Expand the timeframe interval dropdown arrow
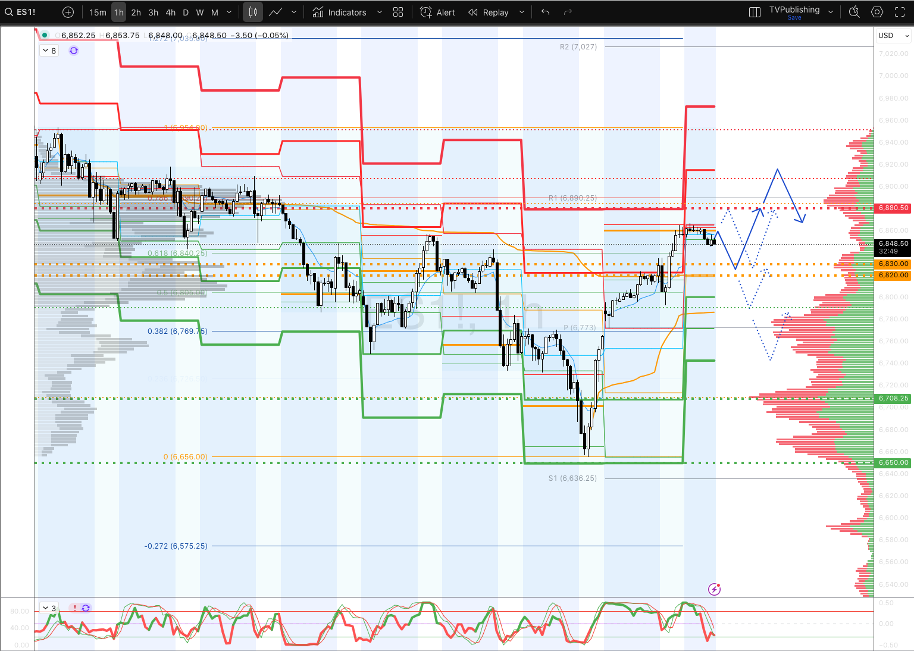This screenshot has width=914, height=651. tap(229, 12)
